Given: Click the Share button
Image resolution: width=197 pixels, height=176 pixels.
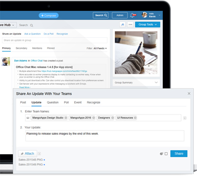Looking at the screenshot, I should tap(179, 154).
